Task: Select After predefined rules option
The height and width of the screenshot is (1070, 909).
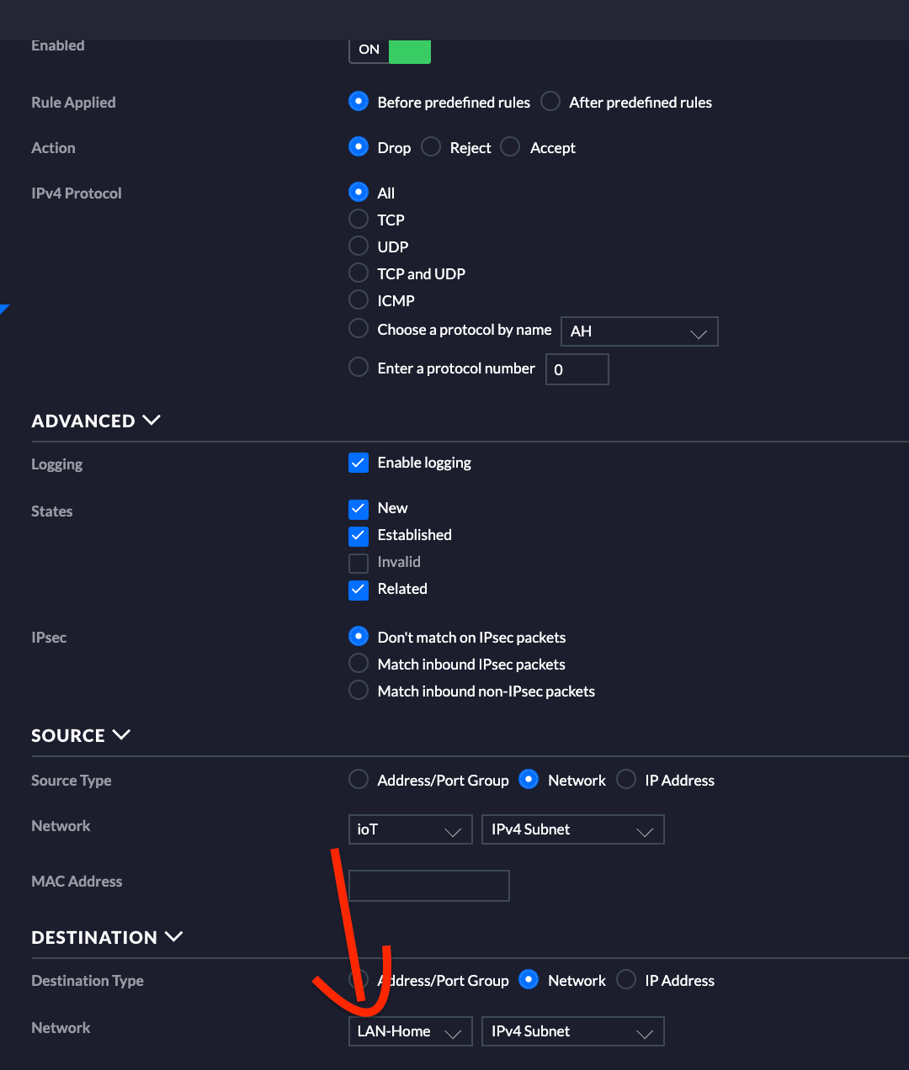Action: pyautogui.click(x=550, y=102)
